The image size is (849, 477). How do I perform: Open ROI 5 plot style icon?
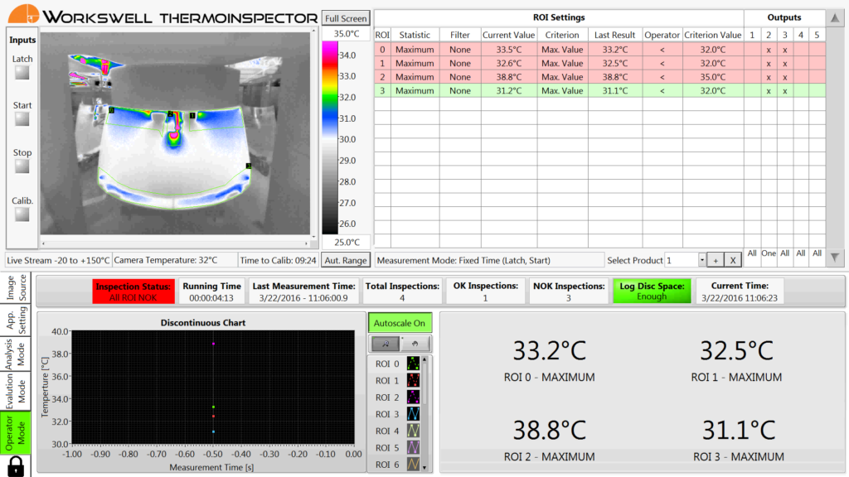coord(413,448)
